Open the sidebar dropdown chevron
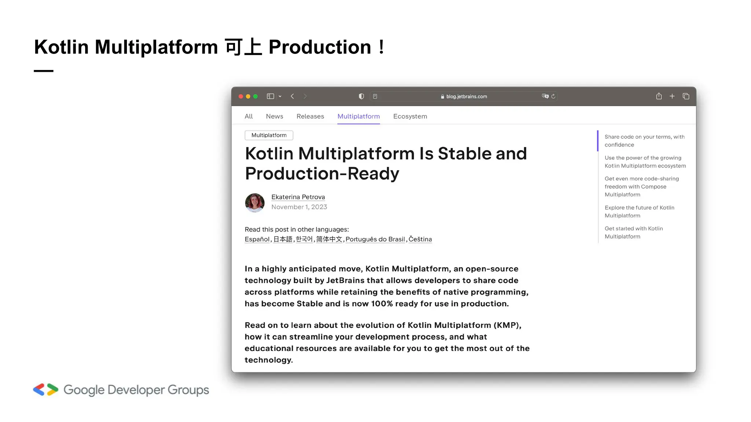 280,96
